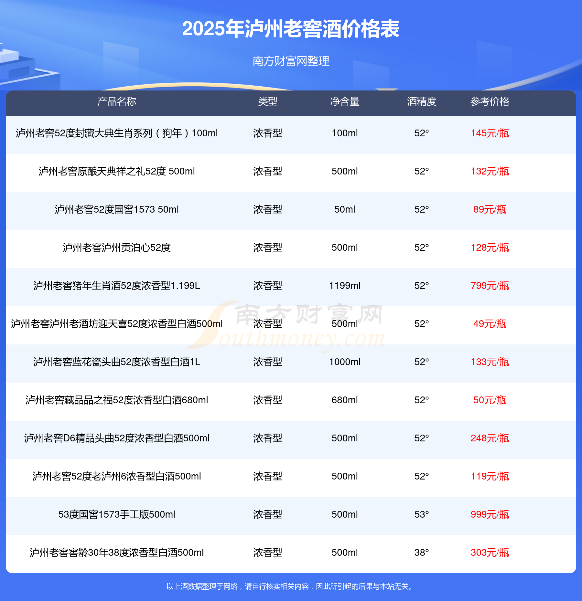Click product 泸州老窖蓝花瓷头曲52度浓香型白酒1L
The height and width of the screenshot is (601, 582).
click(x=117, y=362)
